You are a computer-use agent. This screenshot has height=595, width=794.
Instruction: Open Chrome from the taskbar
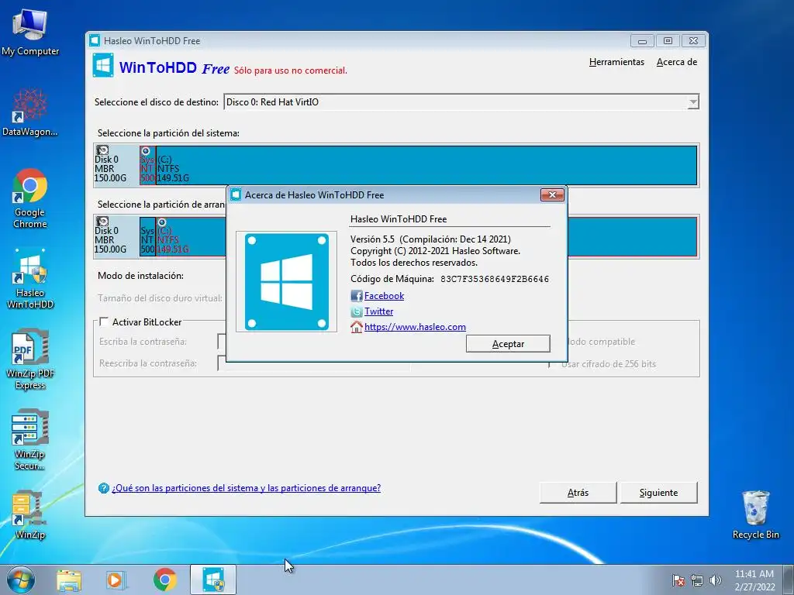coord(165,580)
